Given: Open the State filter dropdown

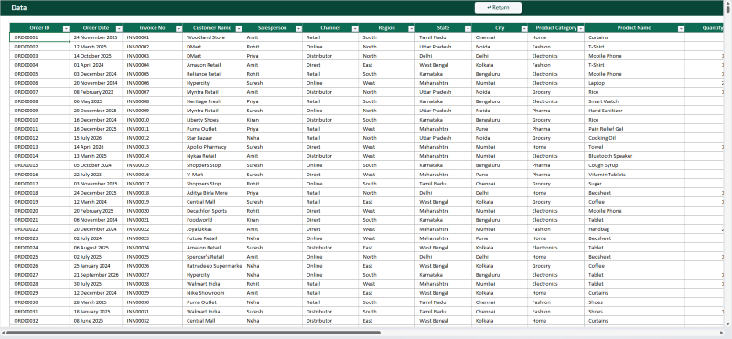Looking at the screenshot, I should pos(468,28).
